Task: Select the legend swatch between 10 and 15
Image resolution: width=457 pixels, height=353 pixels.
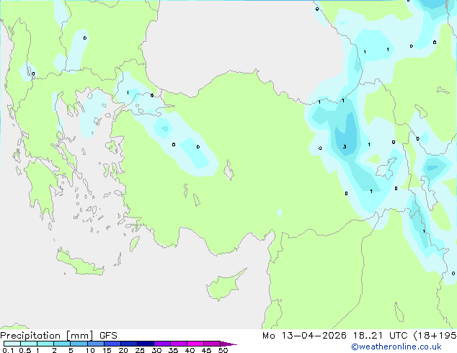Action: click(95, 344)
